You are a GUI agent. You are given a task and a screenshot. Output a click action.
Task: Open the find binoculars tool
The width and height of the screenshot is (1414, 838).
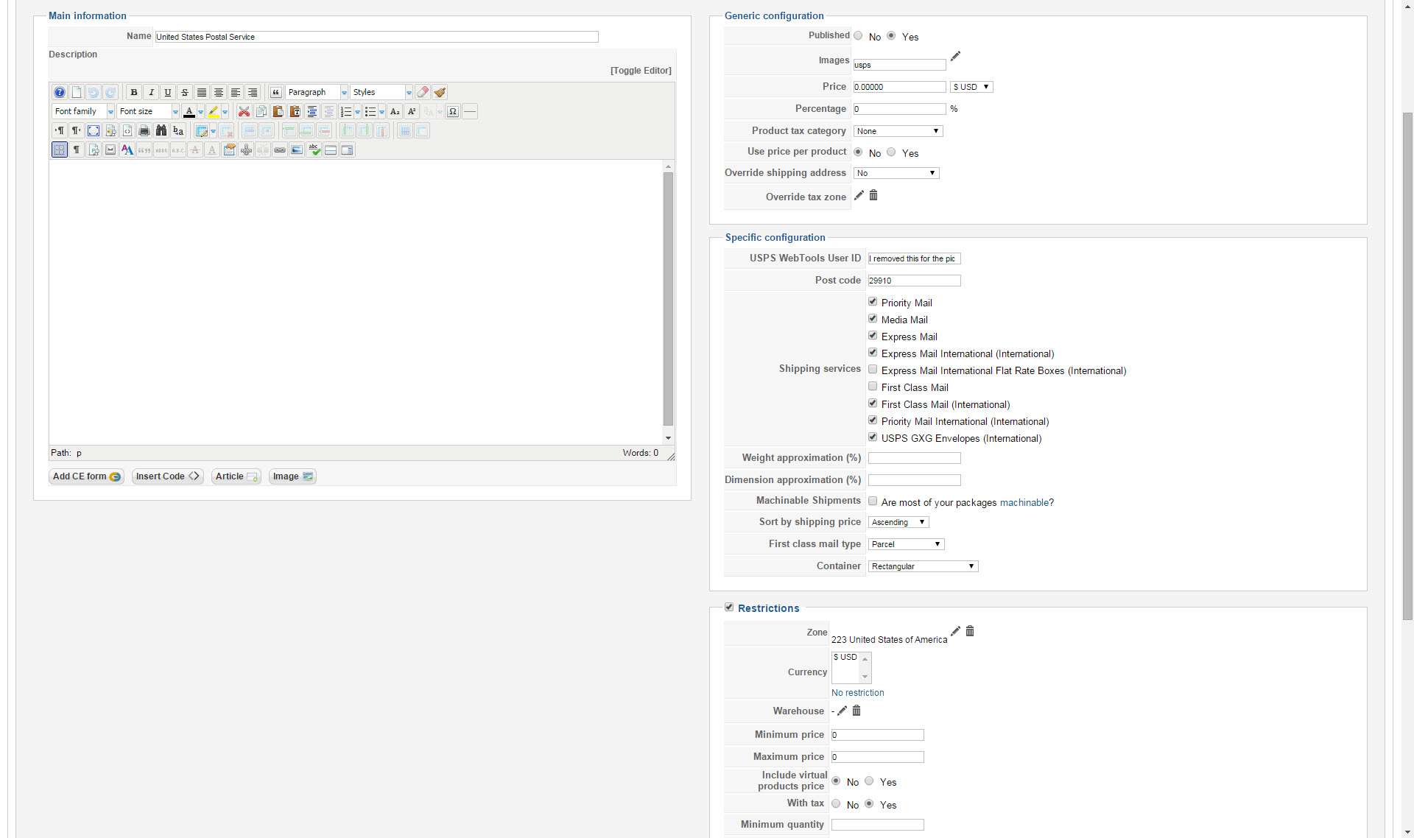coord(161,131)
